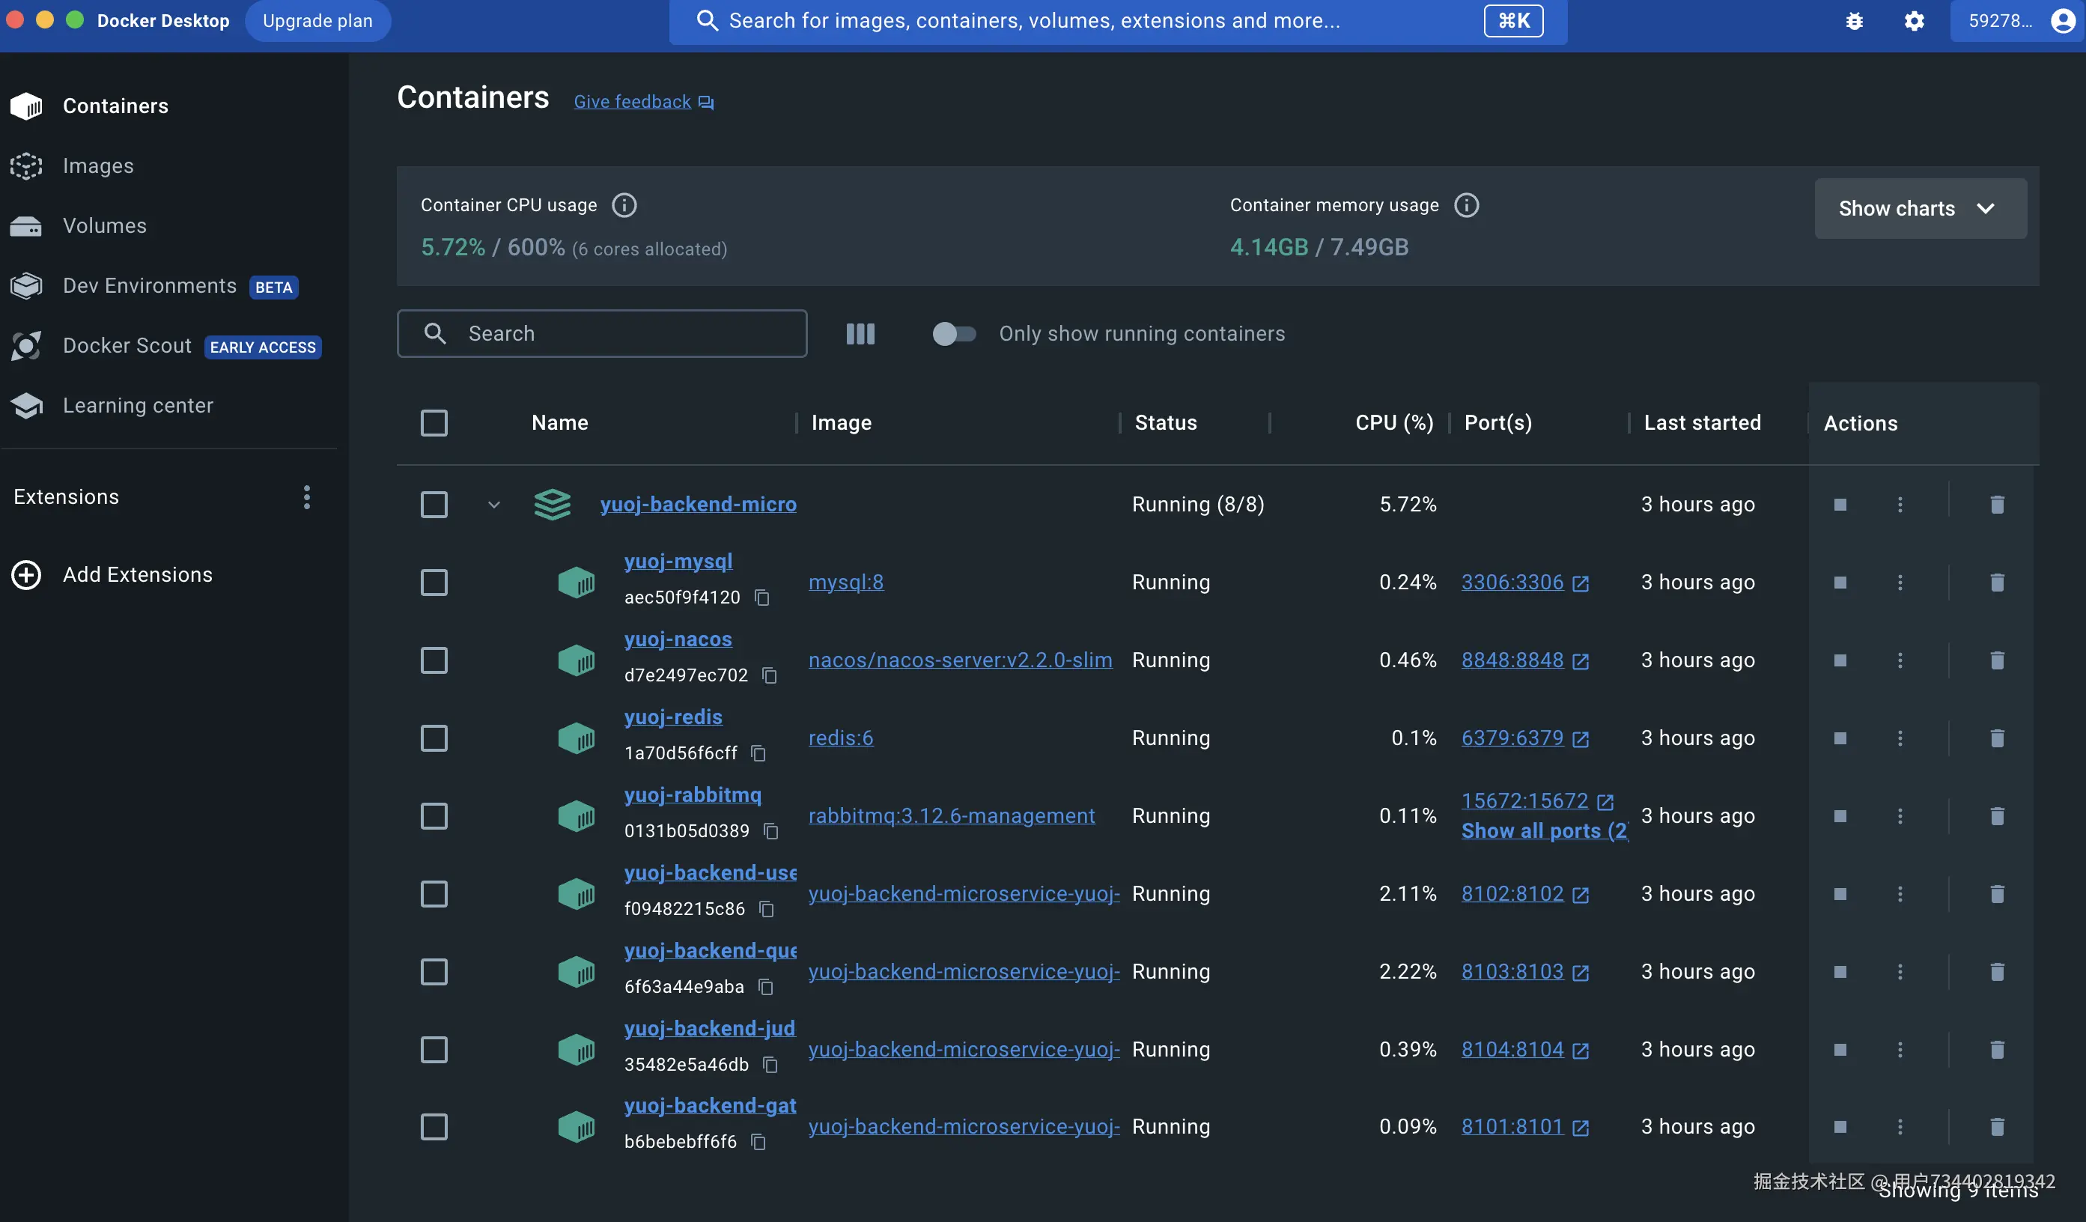Image resolution: width=2086 pixels, height=1222 pixels.
Task: Copy container ID 0131b05d0389
Action: [x=770, y=831]
